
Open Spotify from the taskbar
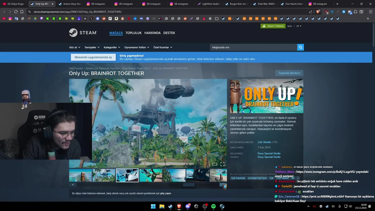(214, 206)
